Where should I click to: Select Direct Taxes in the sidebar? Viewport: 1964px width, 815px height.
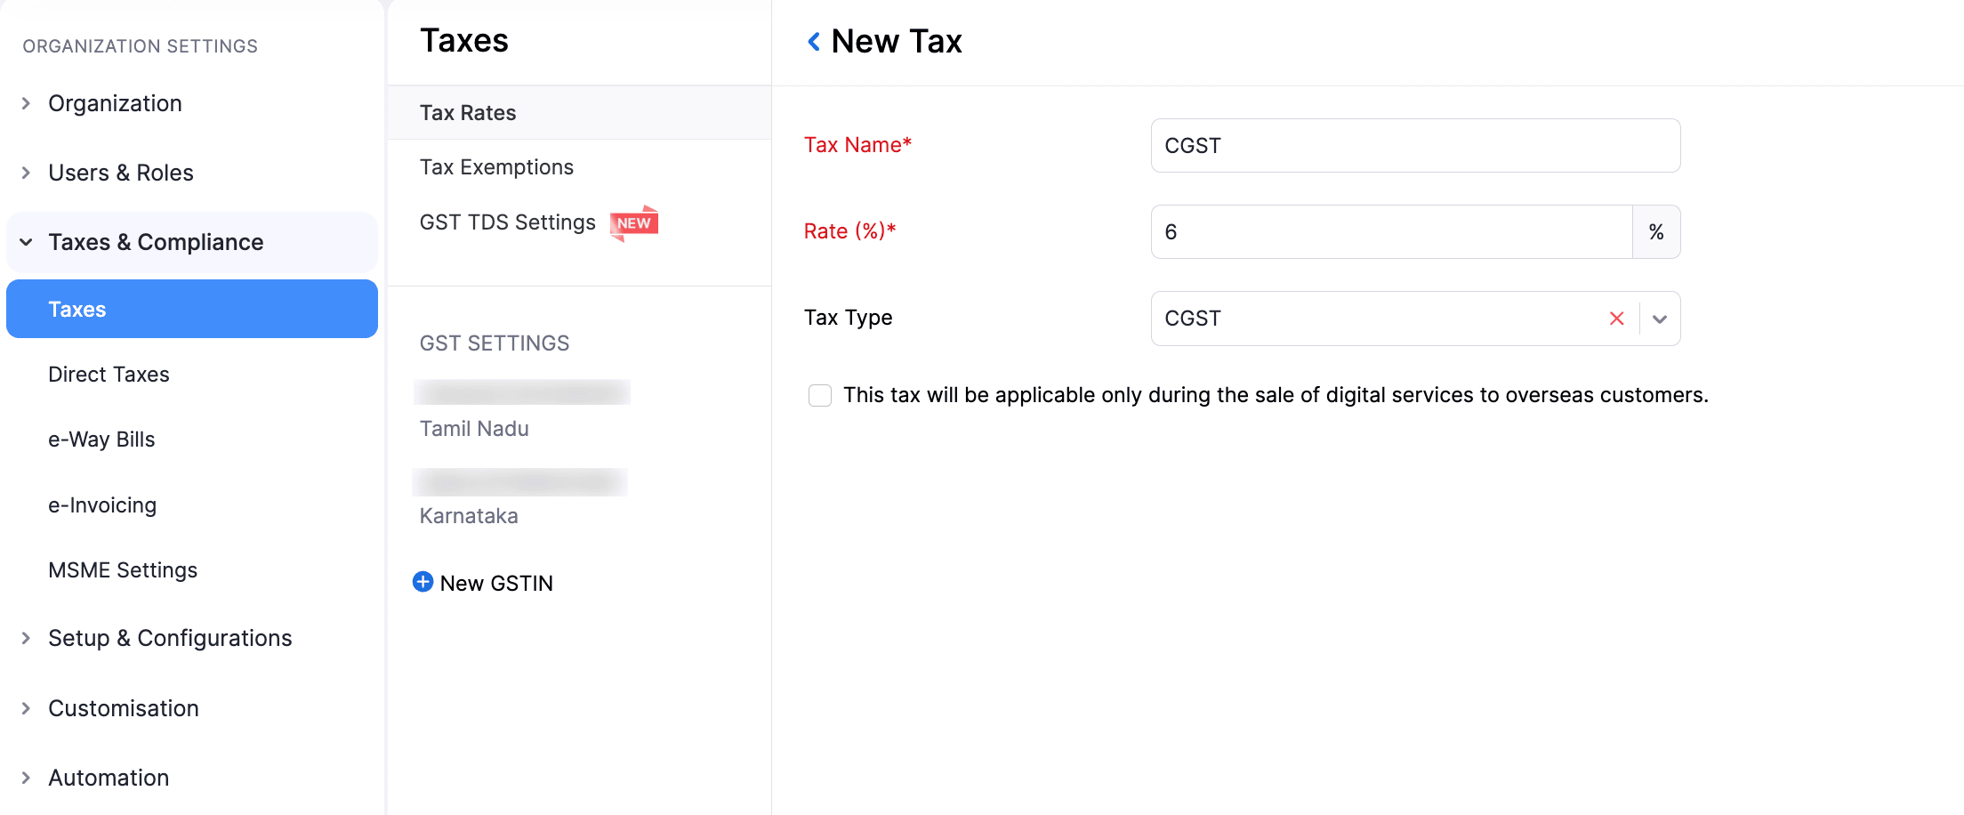109,374
